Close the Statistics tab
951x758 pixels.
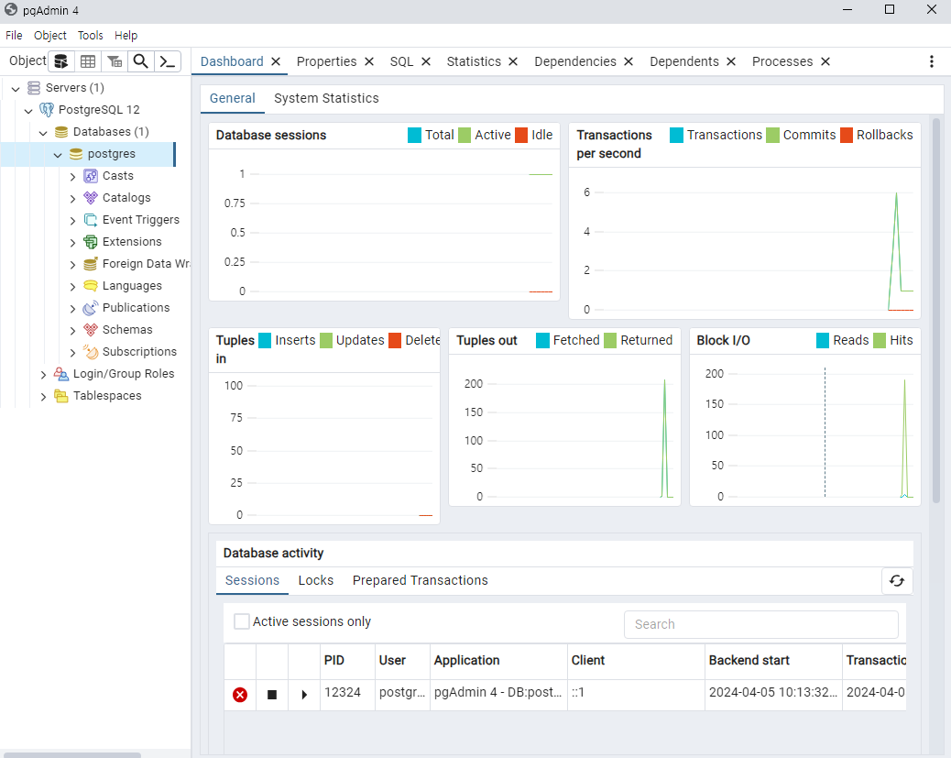[513, 61]
